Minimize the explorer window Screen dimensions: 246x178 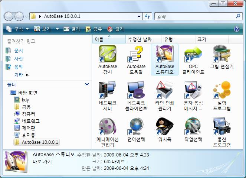214,3
